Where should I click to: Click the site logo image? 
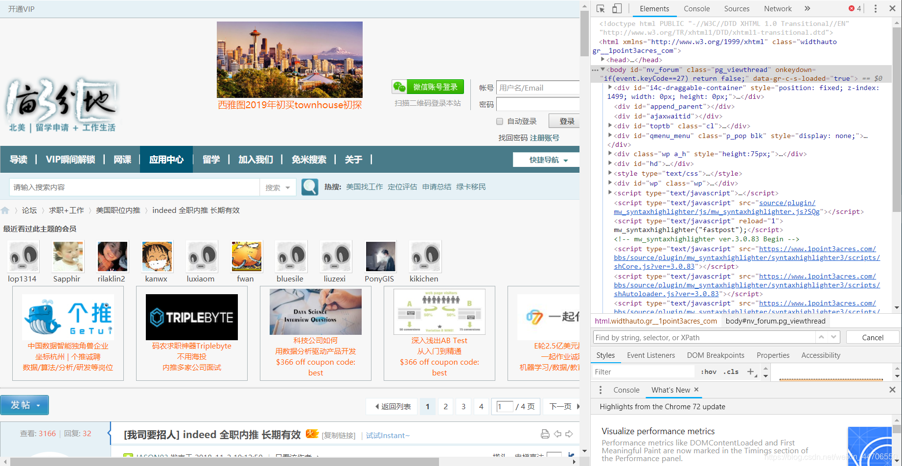tap(62, 105)
